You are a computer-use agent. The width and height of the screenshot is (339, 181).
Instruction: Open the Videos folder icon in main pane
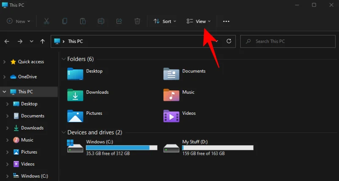(x=171, y=116)
